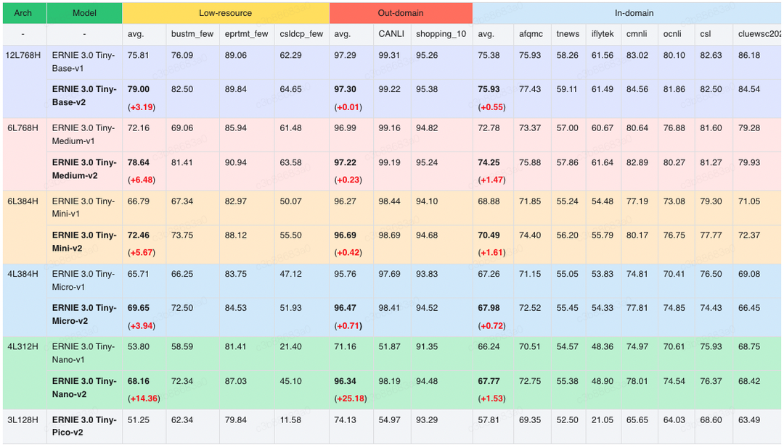Click the 57.81 in-domain average
Image resolution: width=784 pixels, height=447 pixels.
click(489, 420)
